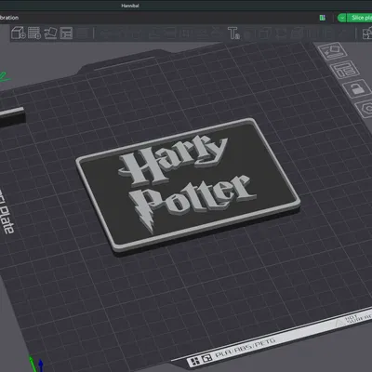This screenshot has height=372, width=372.
Task: Open the assembly view icon
Action: tap(367, 33)
